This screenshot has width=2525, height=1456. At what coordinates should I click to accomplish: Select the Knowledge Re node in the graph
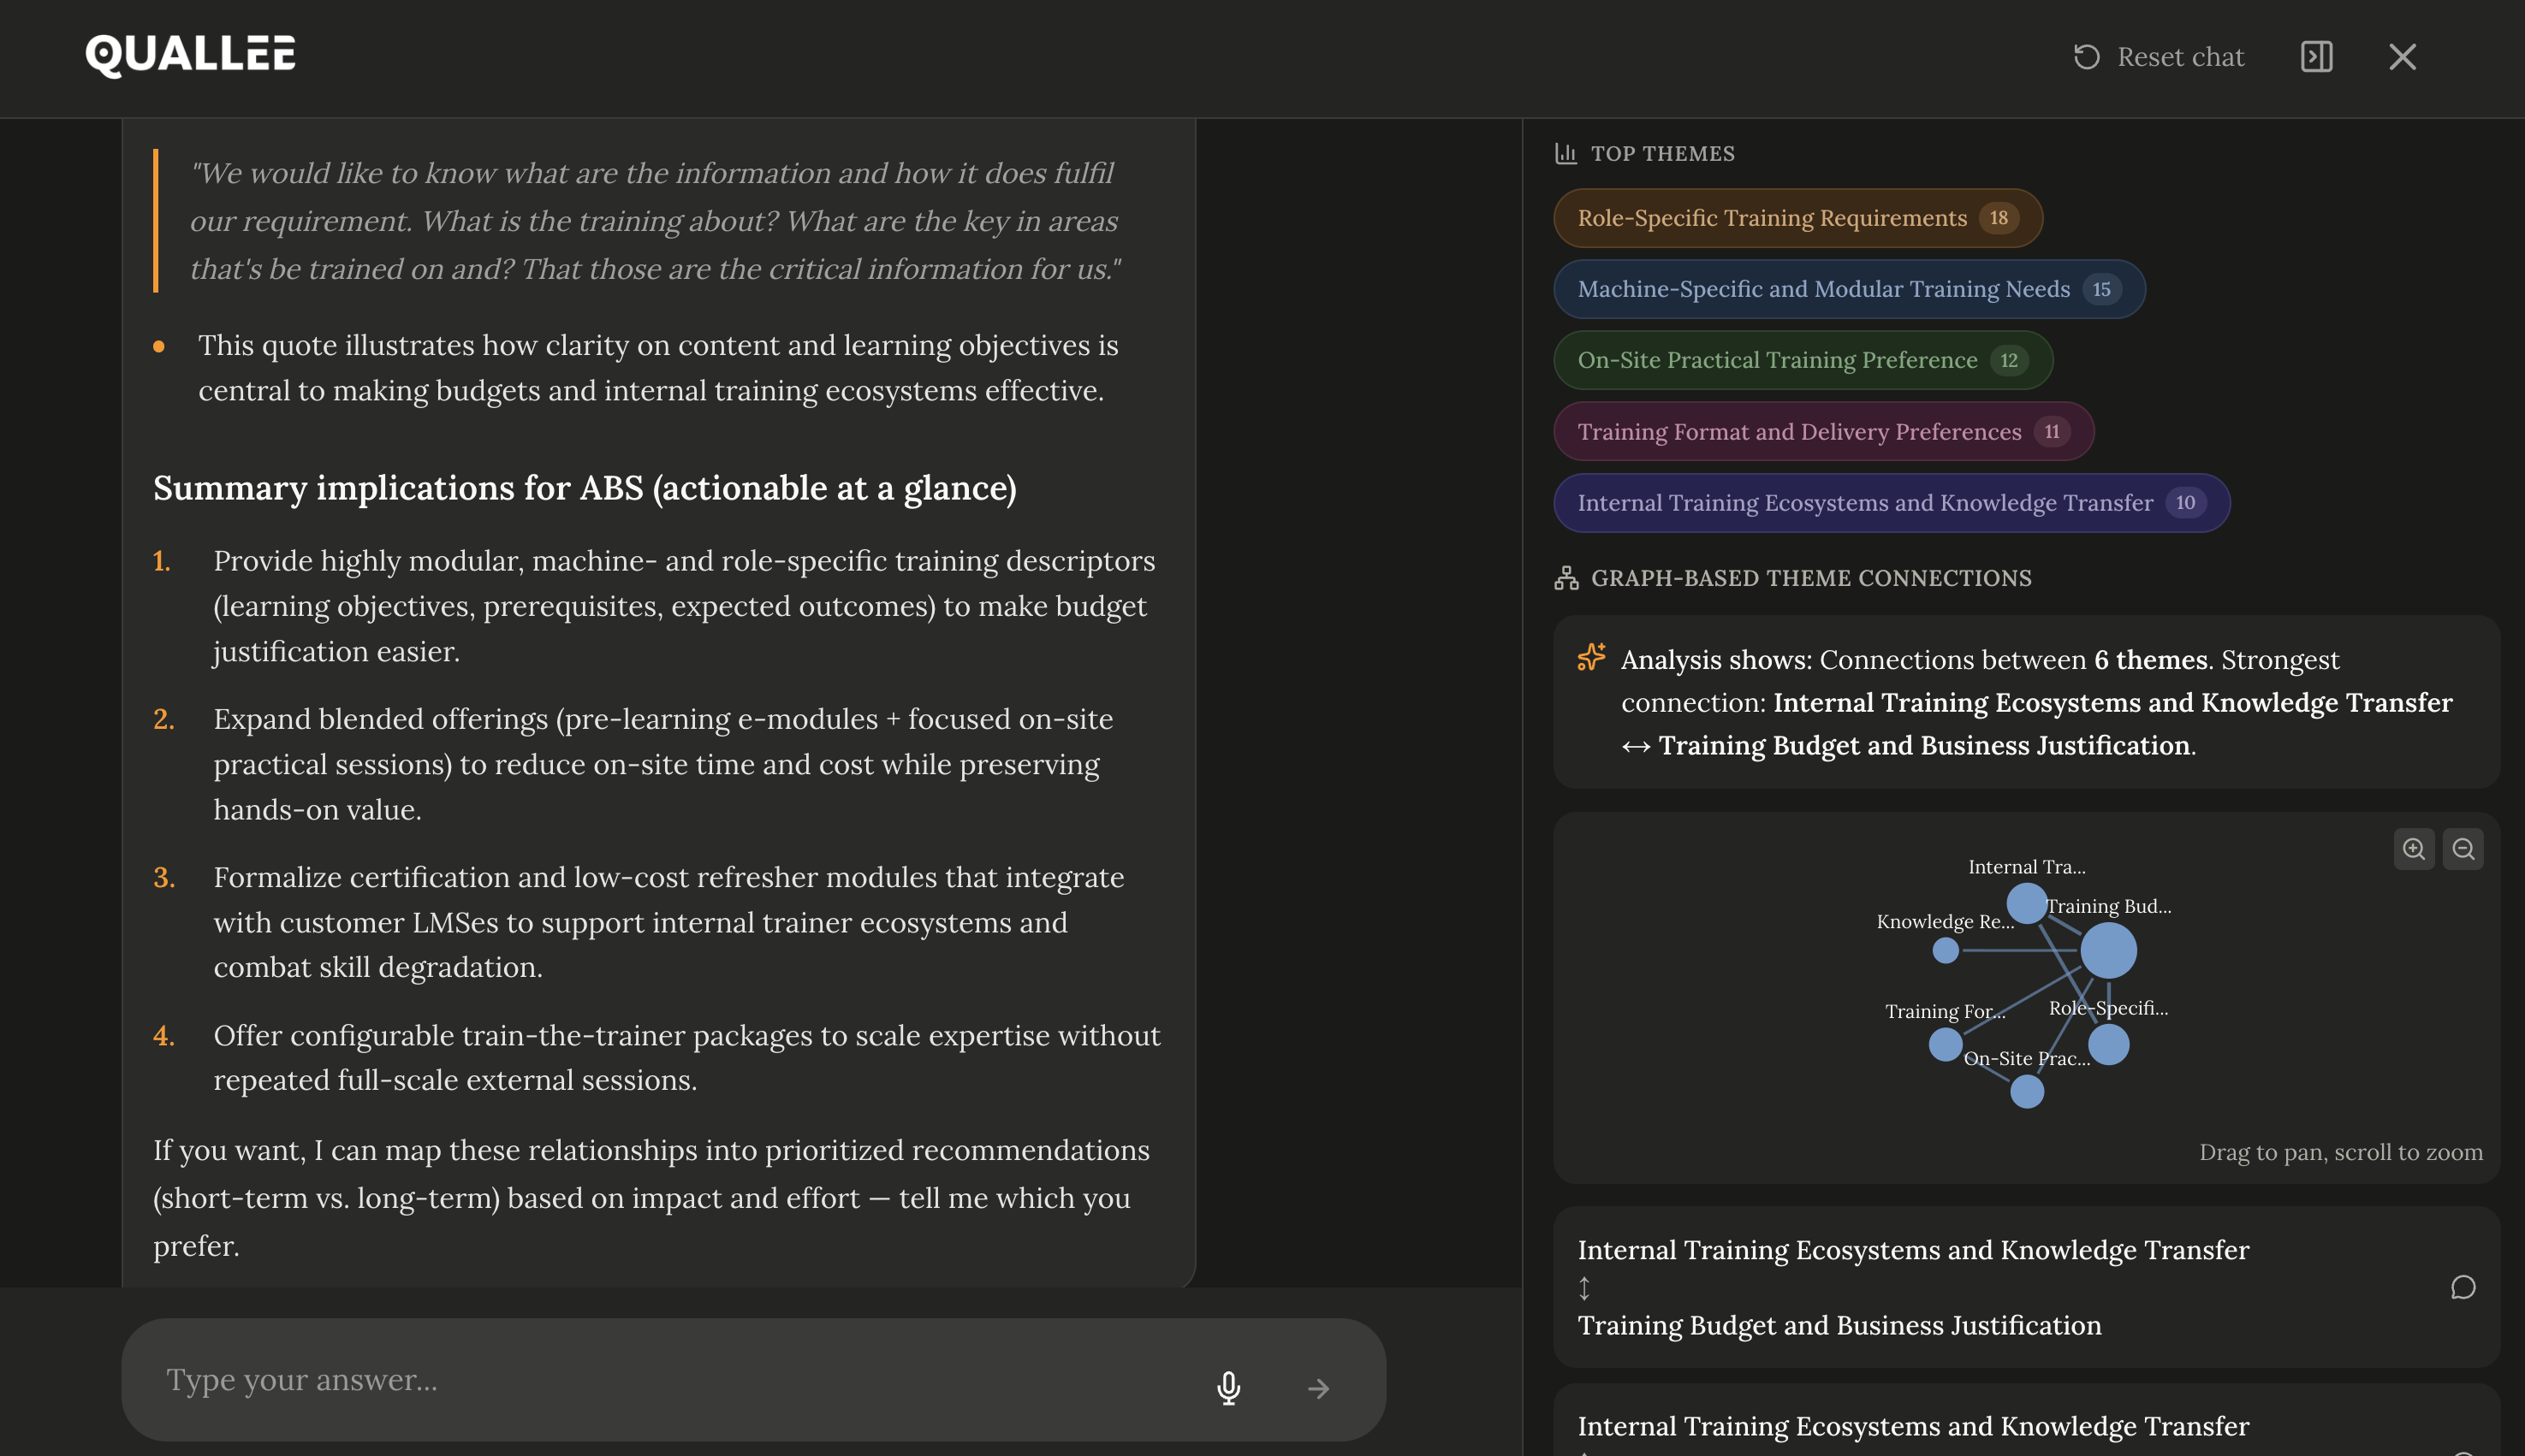click(x=1945, y=950)
